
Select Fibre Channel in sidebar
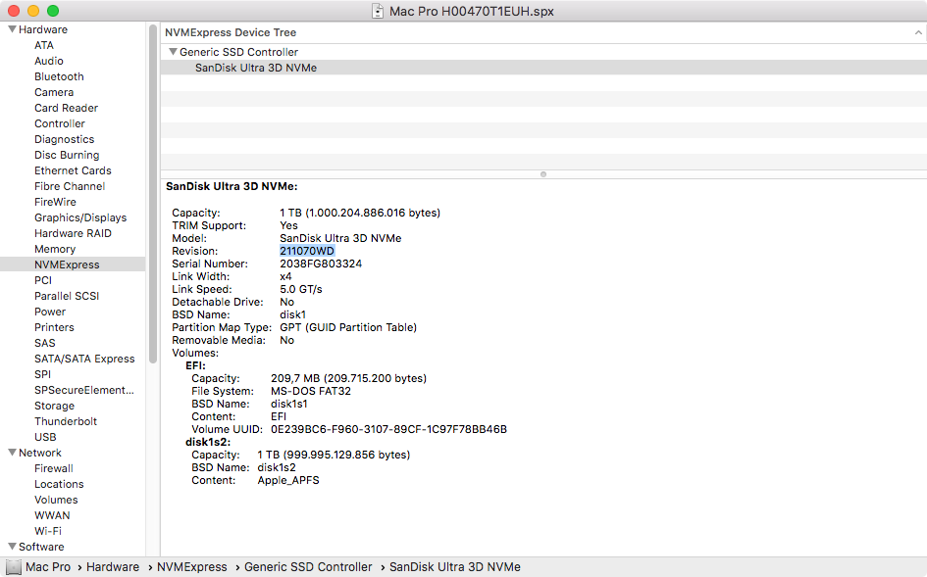(x=70, y=186)
